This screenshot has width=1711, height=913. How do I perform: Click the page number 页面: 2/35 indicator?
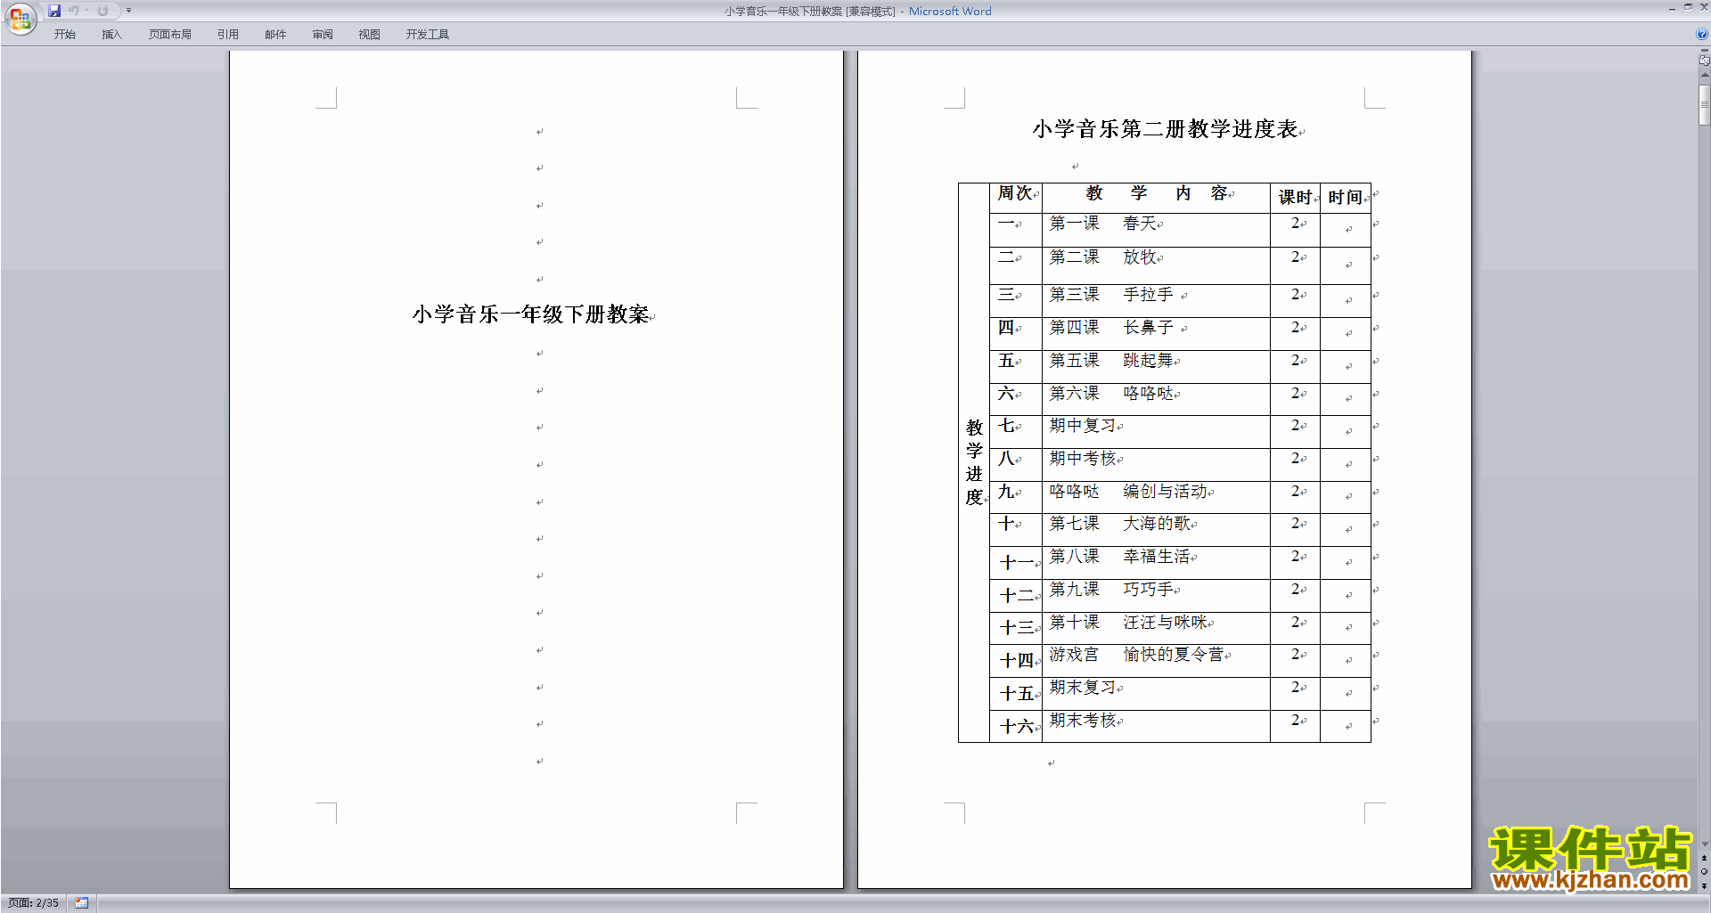[34, 903]
